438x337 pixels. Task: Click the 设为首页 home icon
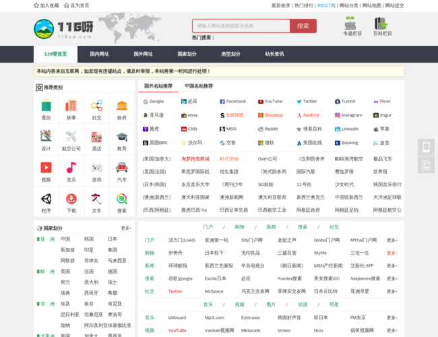pos(67,5)
